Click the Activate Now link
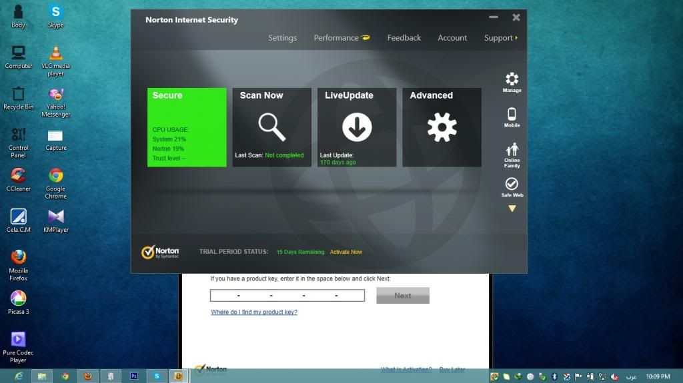The image size is (683, 383). pyautogui.click(x=346, y=252)
